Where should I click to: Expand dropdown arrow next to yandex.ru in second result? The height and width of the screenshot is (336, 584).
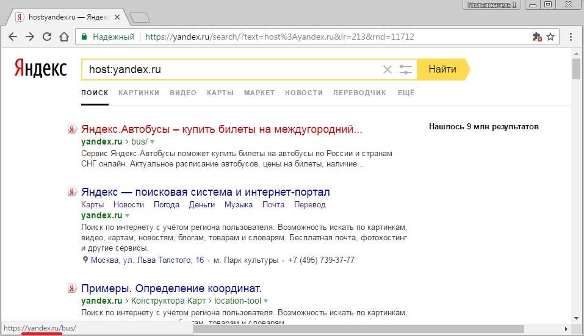tap(128, 215)
